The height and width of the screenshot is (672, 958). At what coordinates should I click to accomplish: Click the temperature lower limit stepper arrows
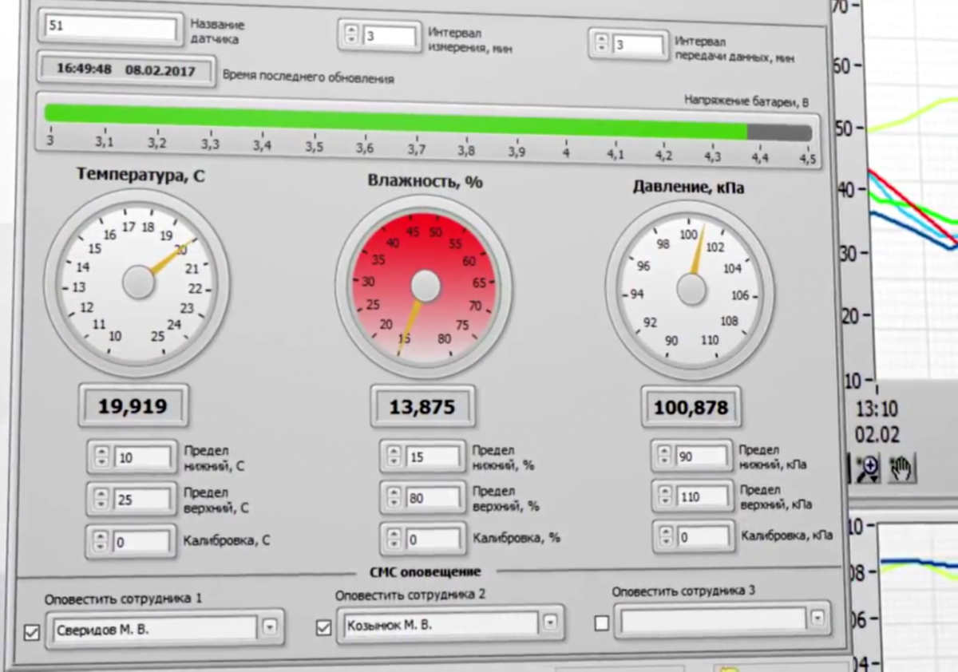click(101, 457)
